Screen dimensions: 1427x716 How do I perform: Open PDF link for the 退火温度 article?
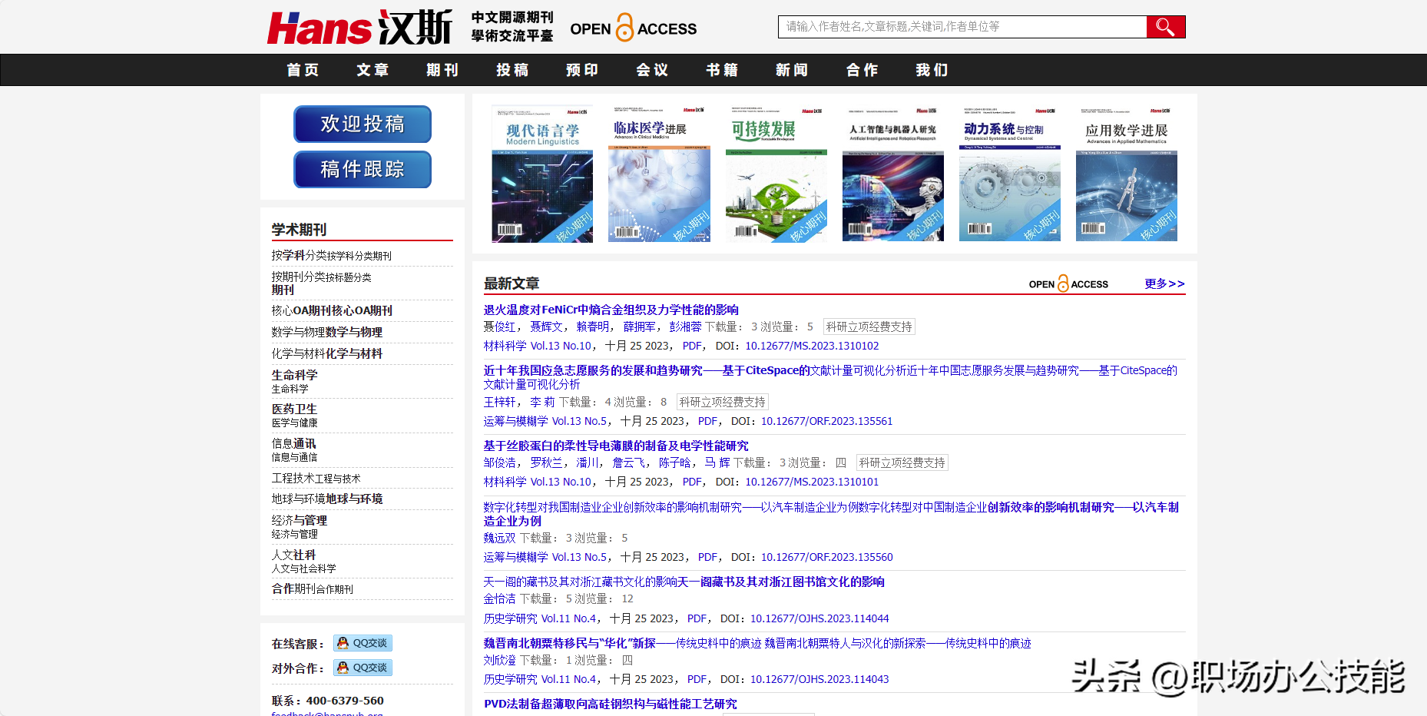(x=691, y=346)
